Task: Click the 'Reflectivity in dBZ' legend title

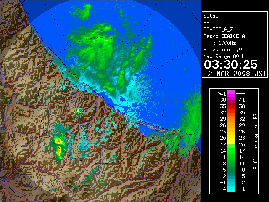Action: 256,141
